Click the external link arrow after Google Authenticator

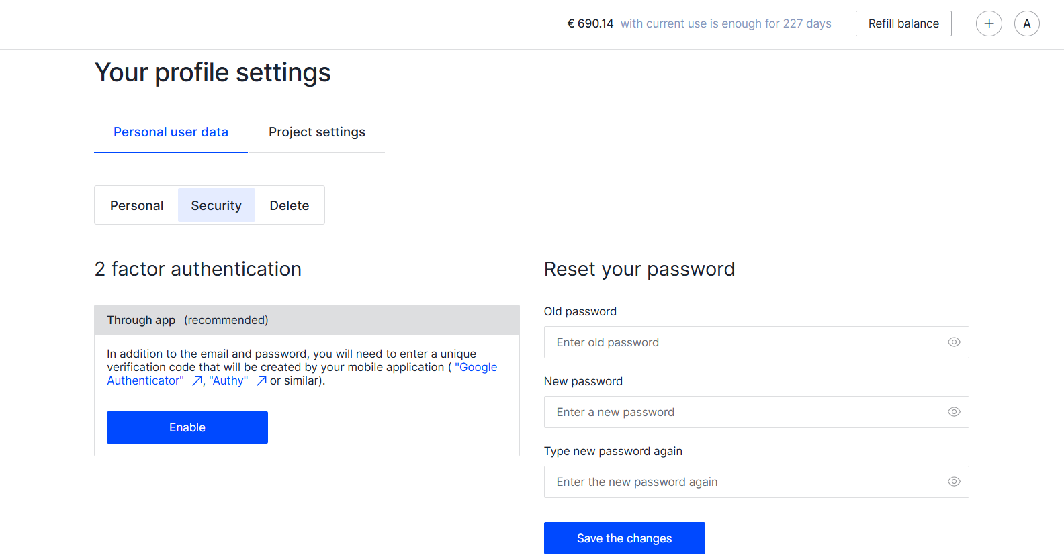click(197, 381)
